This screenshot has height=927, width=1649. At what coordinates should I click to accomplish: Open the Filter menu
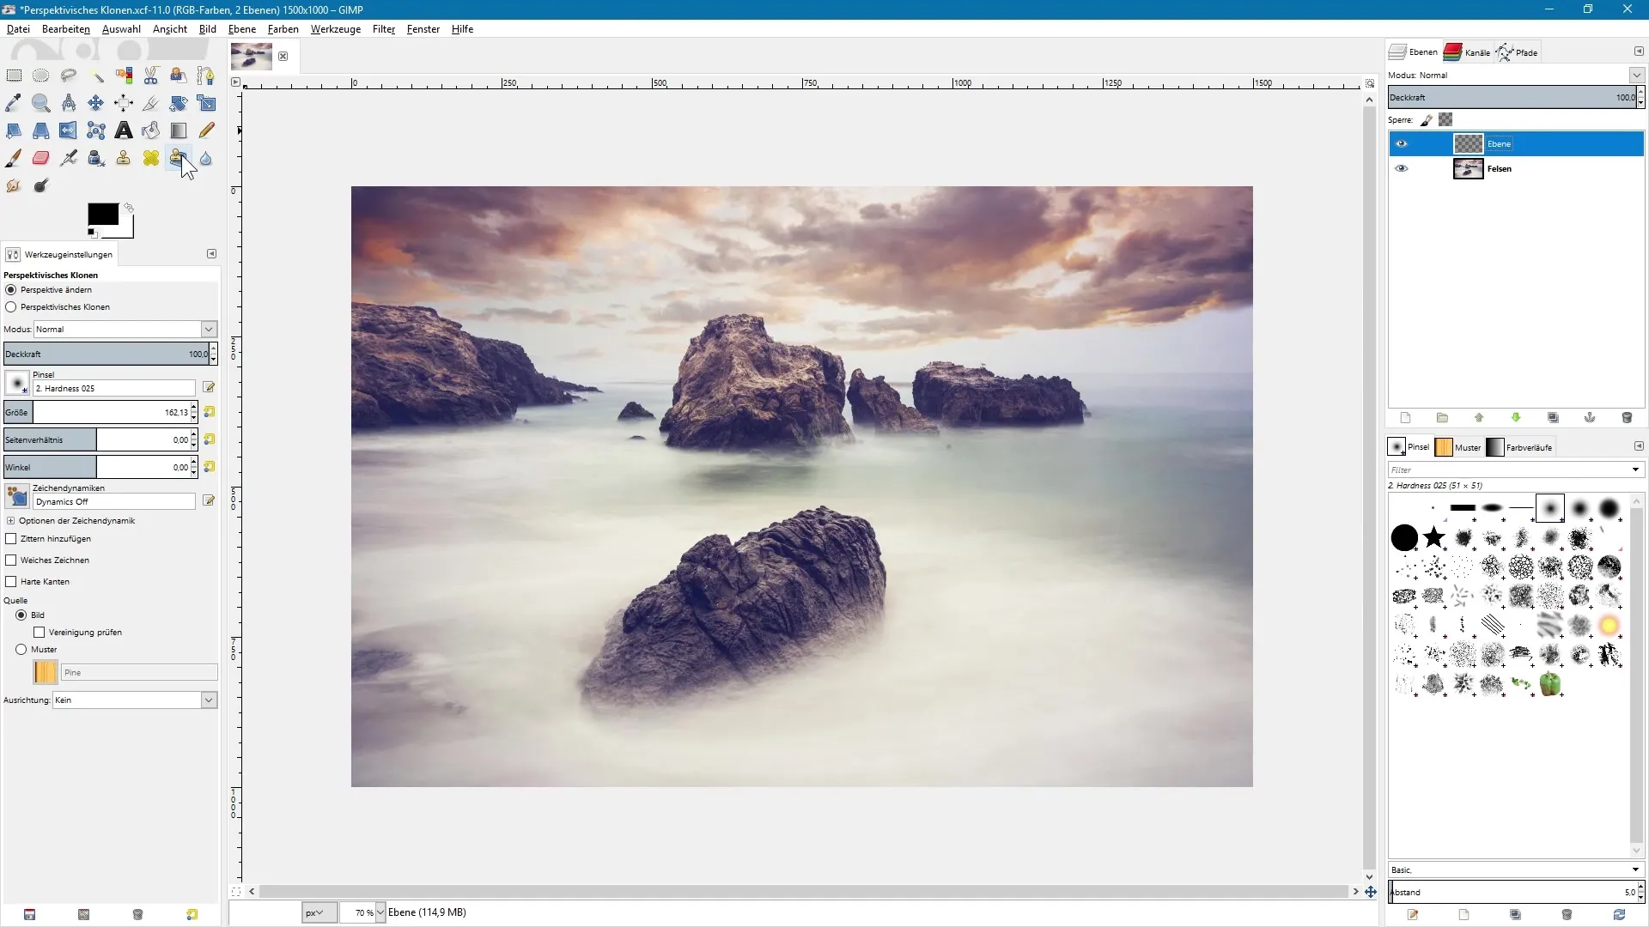pos(383,28)
